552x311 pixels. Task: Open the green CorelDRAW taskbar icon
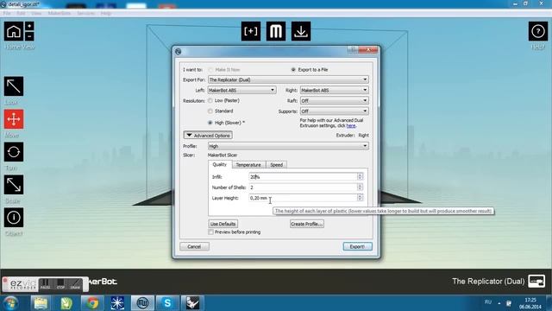pos(66,303)
